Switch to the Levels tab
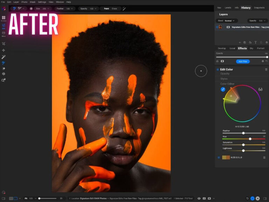The height and width of the screenshot is (202, 269). (x=228, y=8)
